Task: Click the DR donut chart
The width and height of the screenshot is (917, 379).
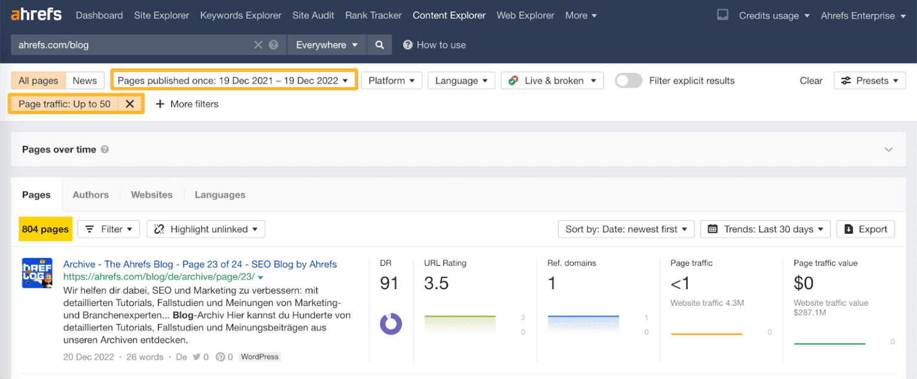Action: click(391, 325)
